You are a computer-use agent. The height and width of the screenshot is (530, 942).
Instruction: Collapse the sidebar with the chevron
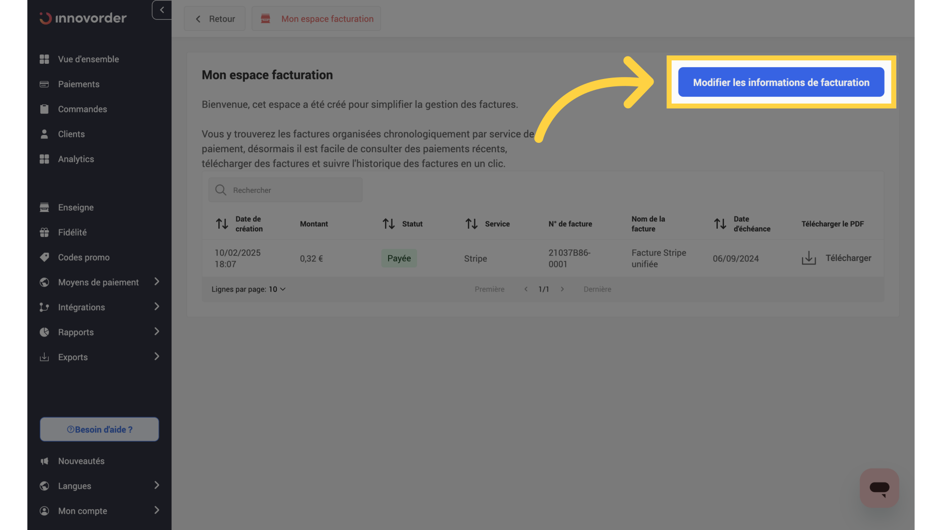[x=162, y=10]
